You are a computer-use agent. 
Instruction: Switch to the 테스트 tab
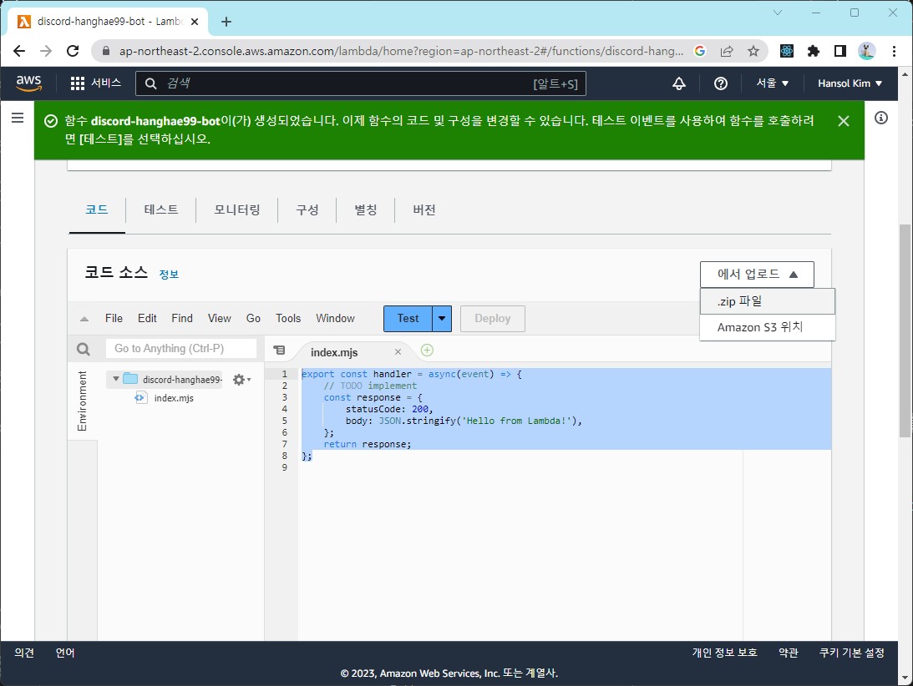click(160, 209)
